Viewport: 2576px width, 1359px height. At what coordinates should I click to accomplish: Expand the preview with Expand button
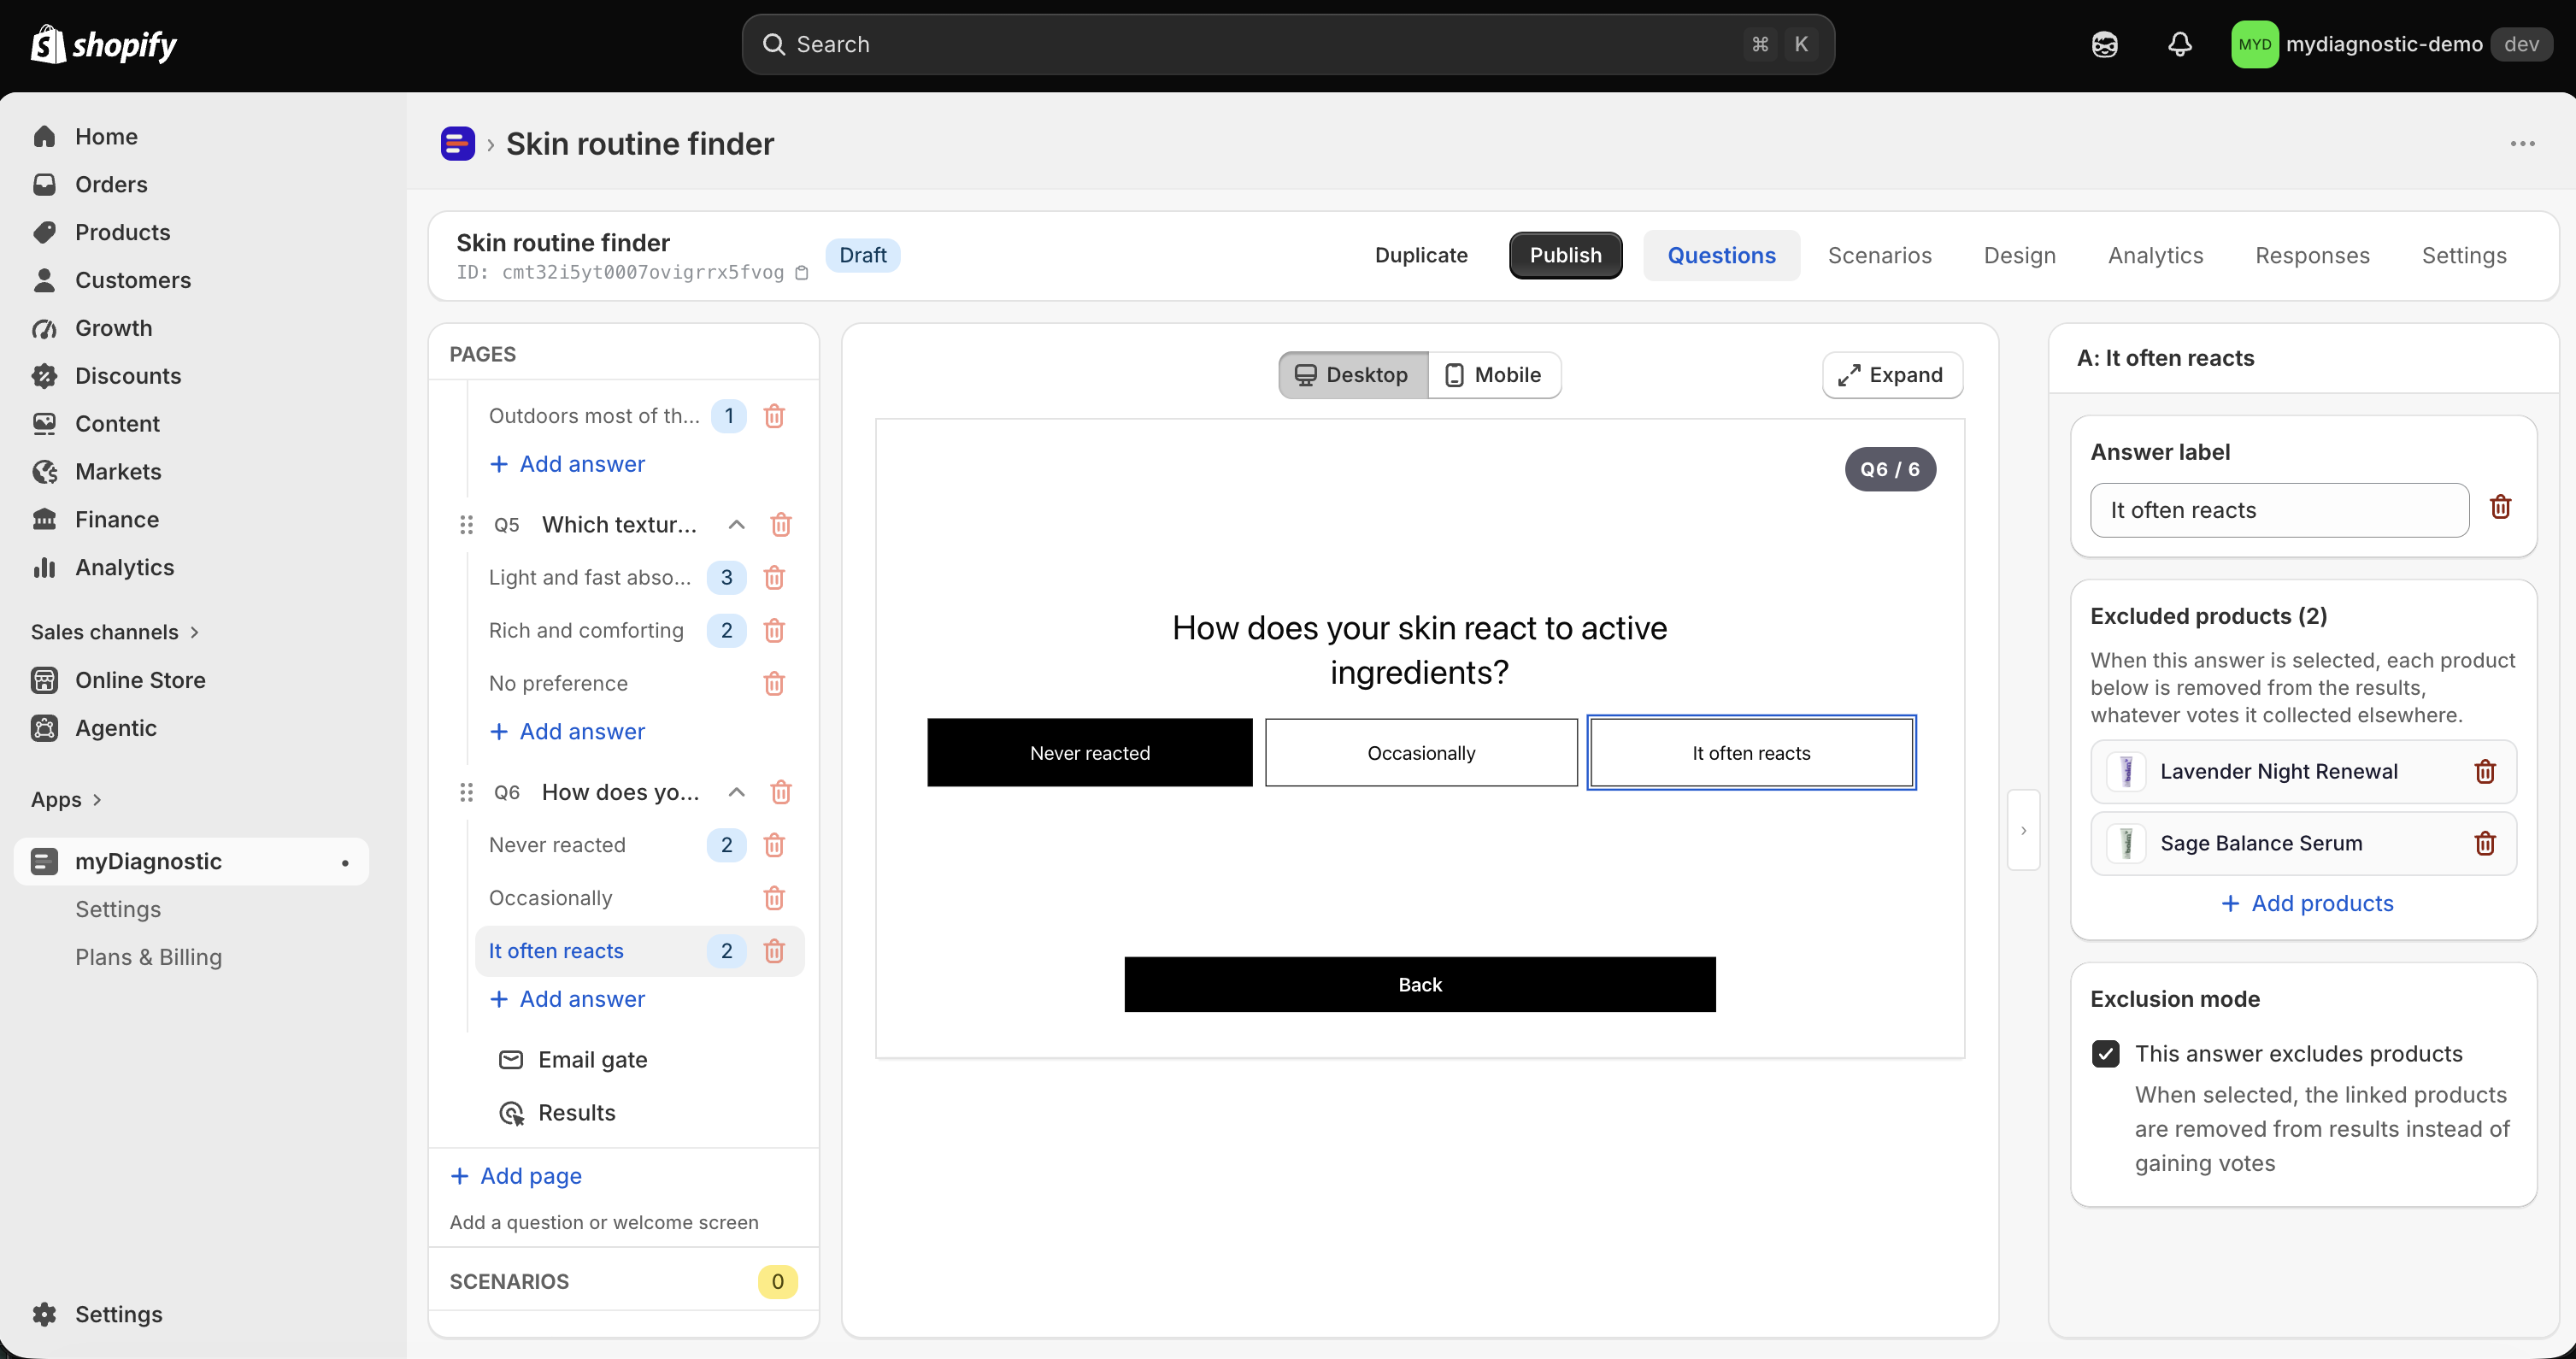1891,375
